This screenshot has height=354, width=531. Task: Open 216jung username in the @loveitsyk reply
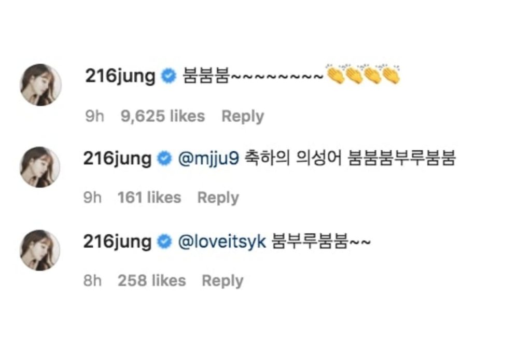coord(118,242)
